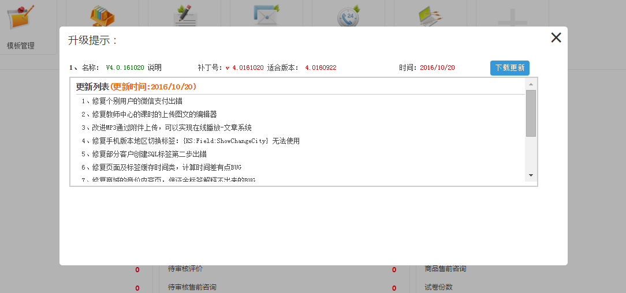Click the 说明 description link
The image size is (626, 293).
coord(155,68)
